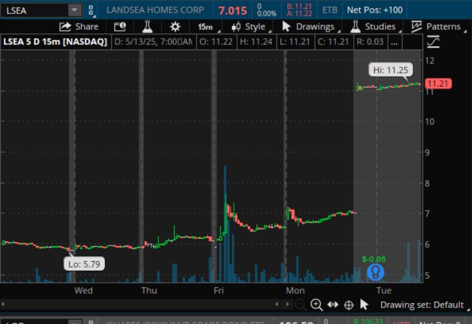
Task: Click the 11.21 last price tag
Action: pyautogui.click(x=438, y=84)
